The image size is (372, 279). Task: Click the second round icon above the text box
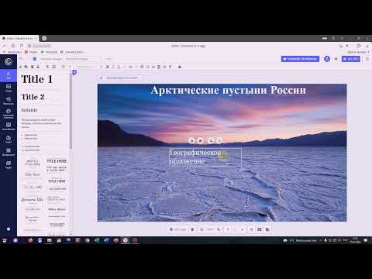[x=200, y=140]
